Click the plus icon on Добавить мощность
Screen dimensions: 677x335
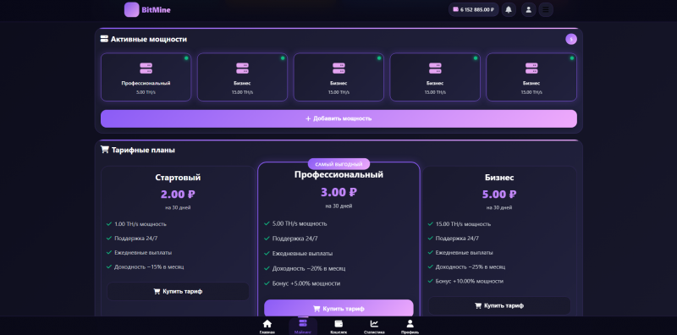[x=308, y=118]
